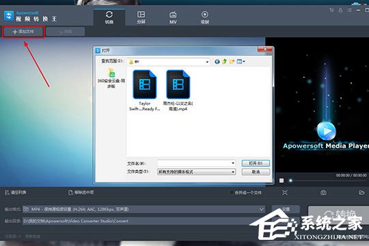Open the shopping cart icon in title bar

(331, 10)
